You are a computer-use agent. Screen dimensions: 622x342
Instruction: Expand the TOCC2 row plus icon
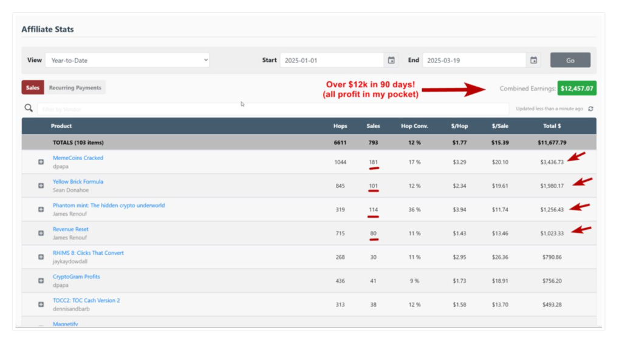[x=41, y=304]
